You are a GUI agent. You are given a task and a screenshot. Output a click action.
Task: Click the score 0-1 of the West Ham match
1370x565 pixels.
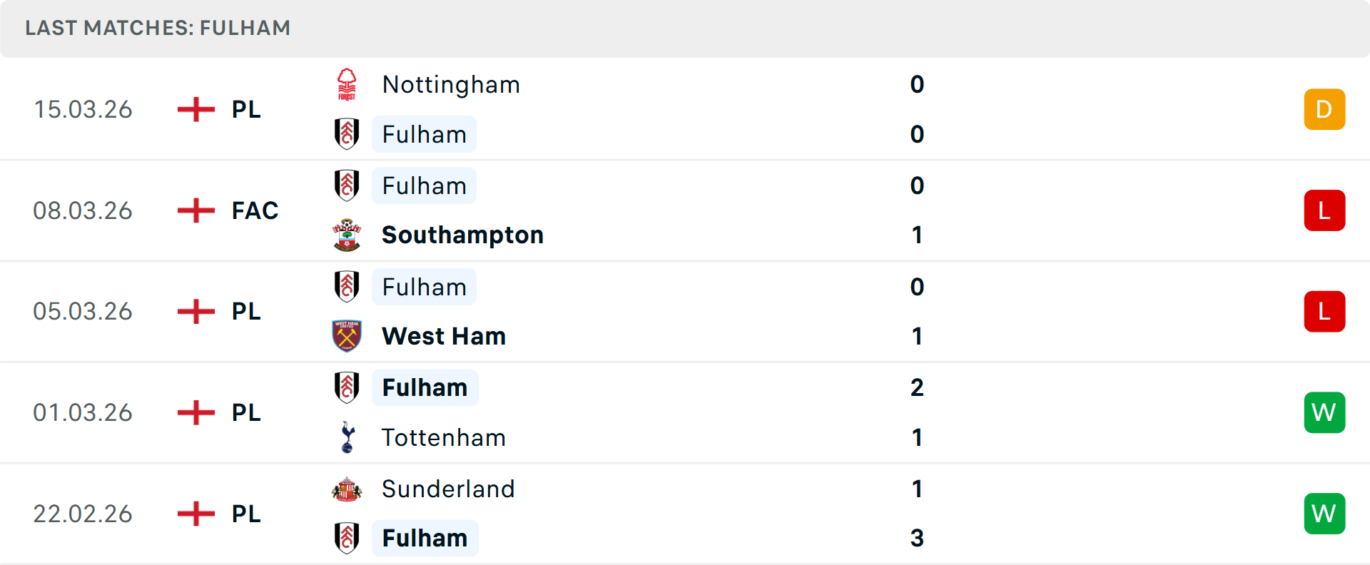(x=918, y=311)
